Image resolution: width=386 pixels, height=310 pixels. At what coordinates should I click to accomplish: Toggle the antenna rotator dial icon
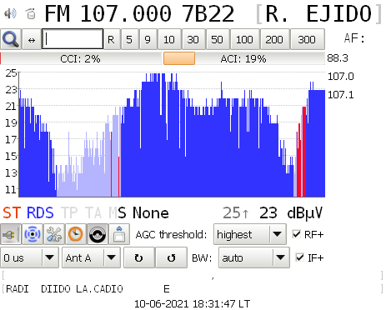98,234
